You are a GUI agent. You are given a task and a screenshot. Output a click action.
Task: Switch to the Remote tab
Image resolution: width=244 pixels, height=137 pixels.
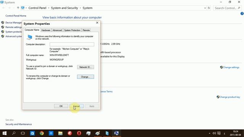pos(86,30)
